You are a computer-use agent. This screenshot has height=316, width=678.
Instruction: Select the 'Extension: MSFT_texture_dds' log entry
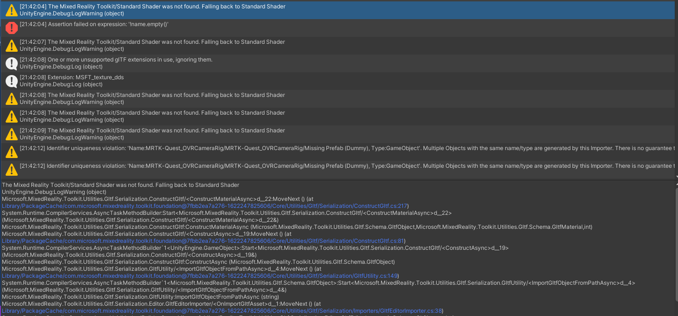(187, 81)
